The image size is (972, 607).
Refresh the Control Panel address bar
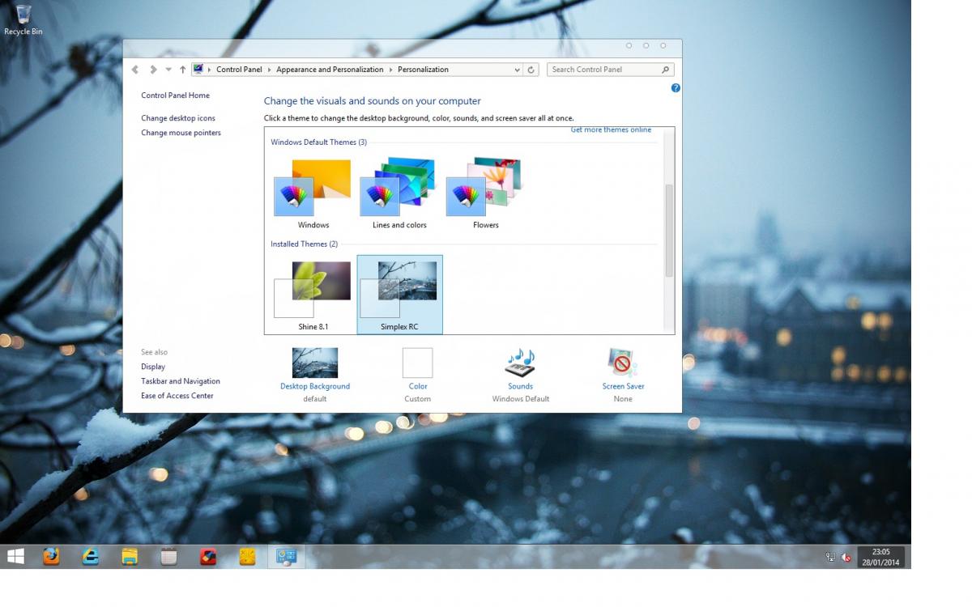531,70
